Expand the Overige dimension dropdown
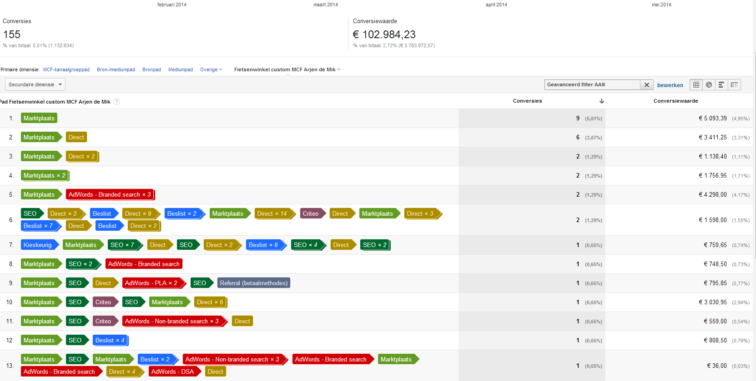The image size is (756, 381). 211,70
